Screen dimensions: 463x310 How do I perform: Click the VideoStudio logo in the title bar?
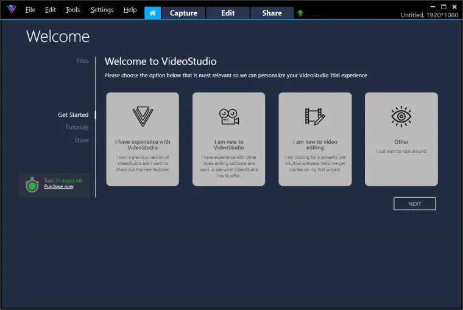12,9
